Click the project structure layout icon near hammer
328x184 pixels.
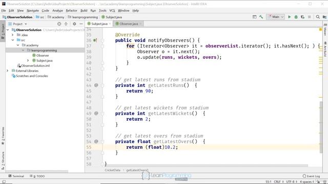tap(254, 17)
